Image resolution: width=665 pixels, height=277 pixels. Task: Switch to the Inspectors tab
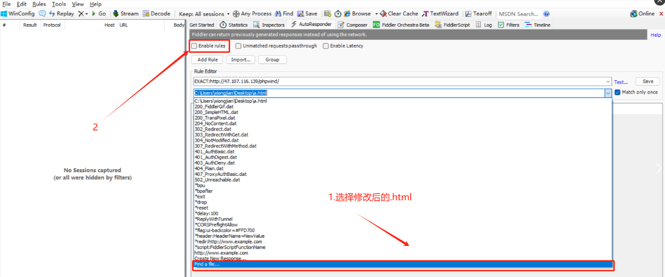(x=269, y=25)
